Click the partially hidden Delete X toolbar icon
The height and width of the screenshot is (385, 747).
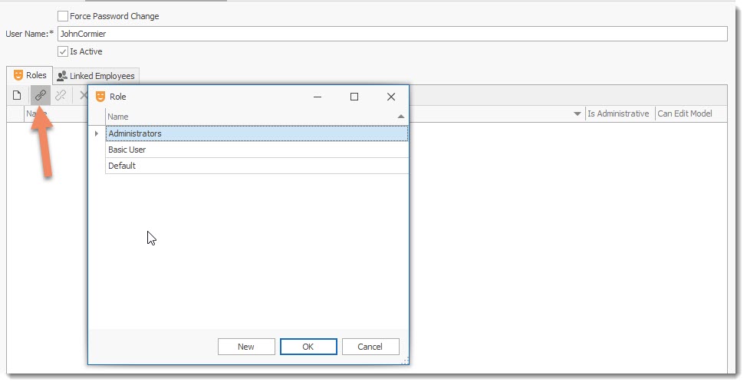[x=84, y=95]
